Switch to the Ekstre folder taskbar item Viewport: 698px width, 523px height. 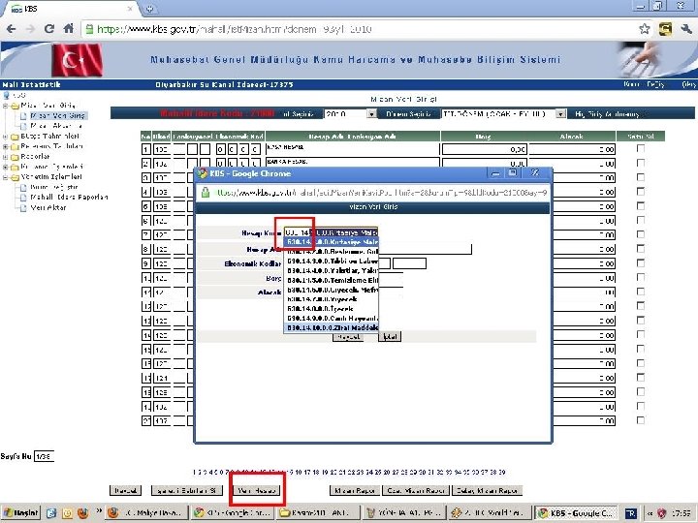[318, 512]
